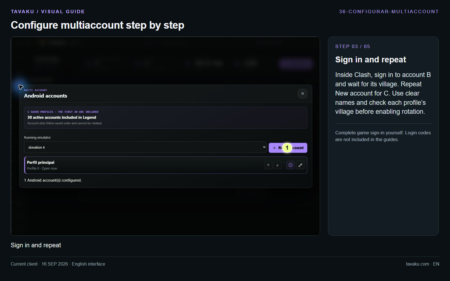Click the "Configure multiaccount step by step" title

coord(98,25)
